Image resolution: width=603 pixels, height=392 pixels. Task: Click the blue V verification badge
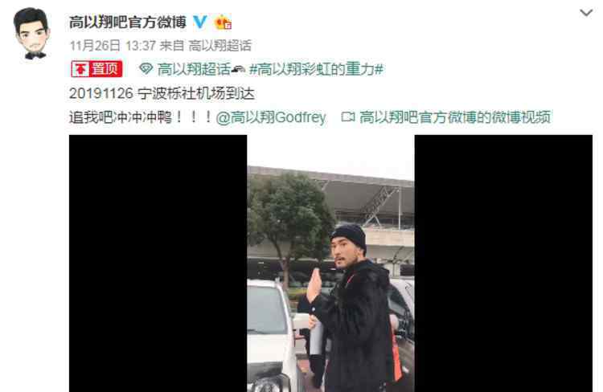click(199, 22)
